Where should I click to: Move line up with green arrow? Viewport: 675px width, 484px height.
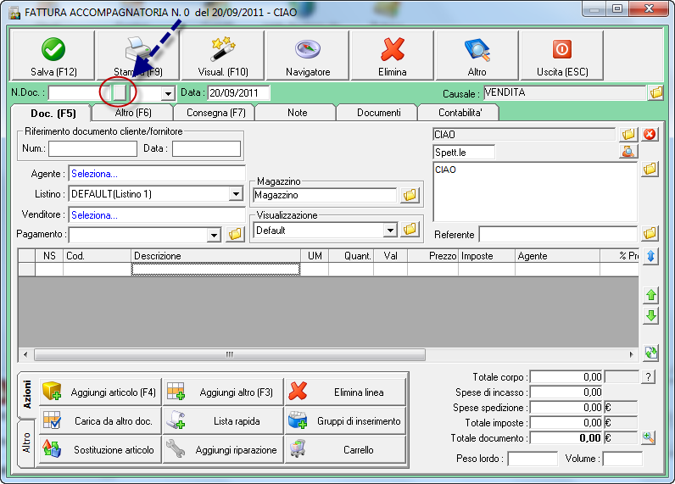(x=651, y=295)
